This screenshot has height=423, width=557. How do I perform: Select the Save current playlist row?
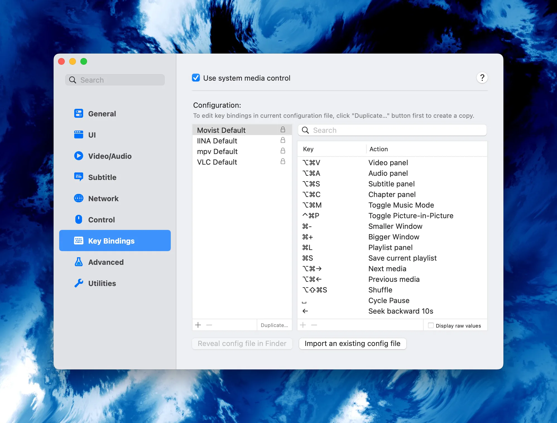point(392,258)
